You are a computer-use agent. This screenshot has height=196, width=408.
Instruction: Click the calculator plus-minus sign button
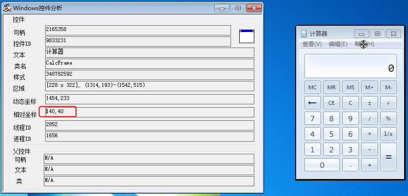click(370, 103)
